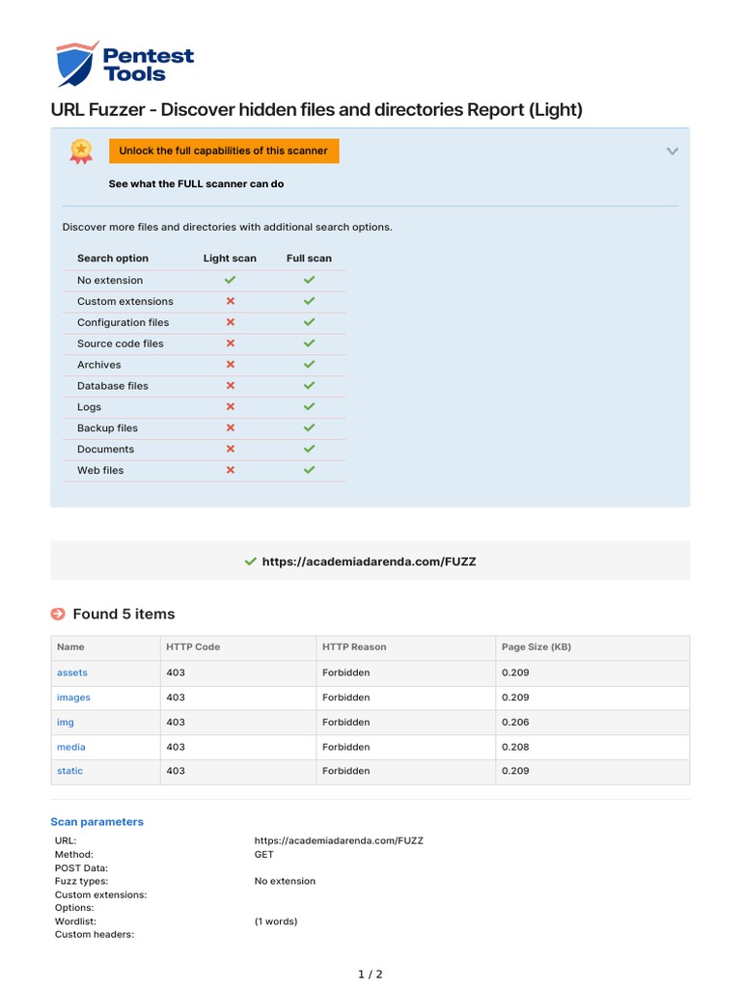Click the red X for Custom extensions
This screenshot has height=988, width=741.
[x=230, y=301]
